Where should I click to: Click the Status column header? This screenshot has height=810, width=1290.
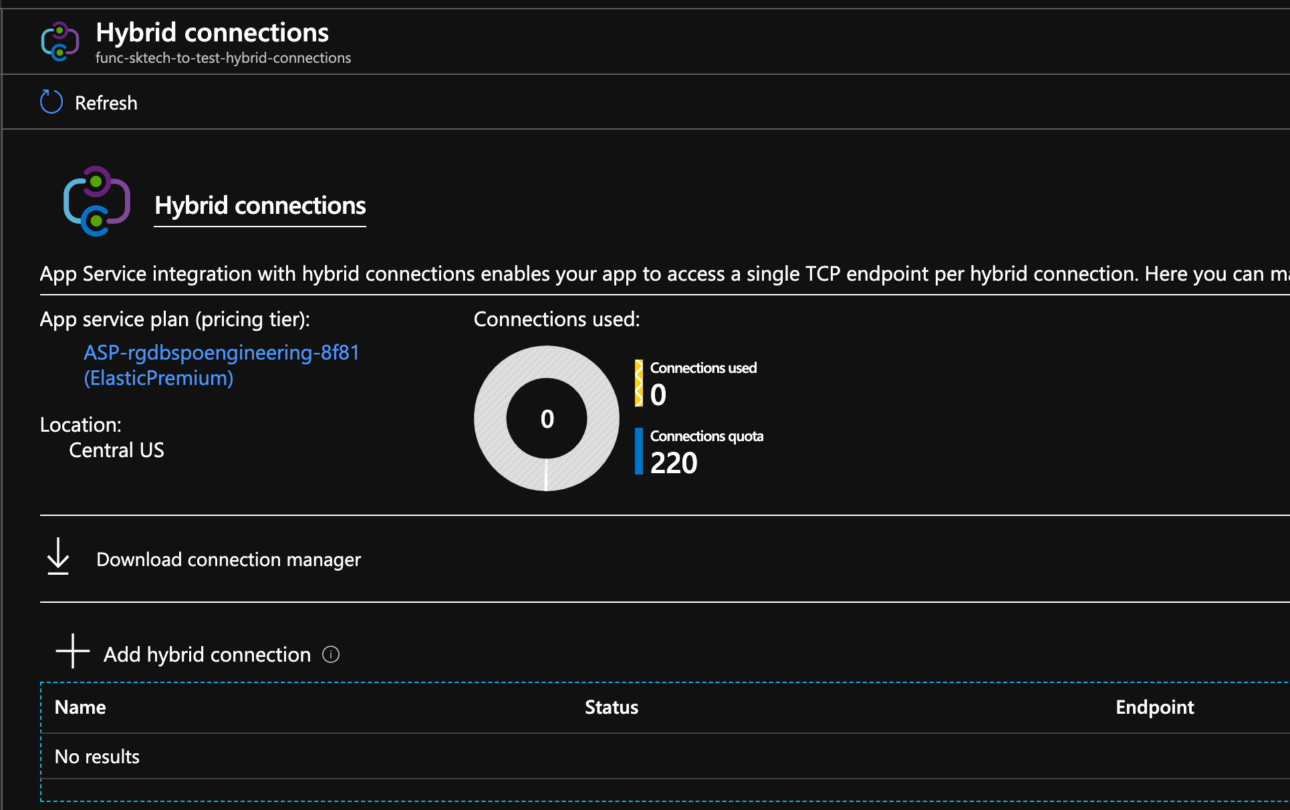click(x=611, y=706)
